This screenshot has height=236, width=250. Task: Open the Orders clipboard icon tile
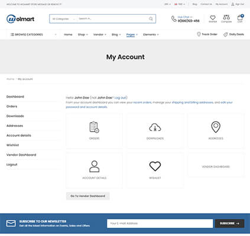(94, 131)
